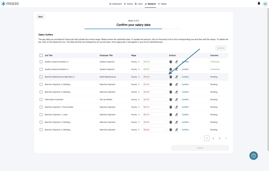
Task: Click the pencil icon for Fabrication Assistant
Action: (177, 99)
